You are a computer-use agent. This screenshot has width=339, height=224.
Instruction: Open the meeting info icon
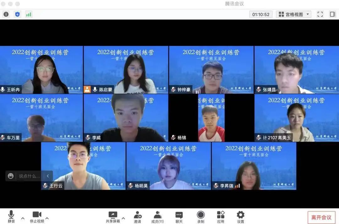click(x=6, y=14)
